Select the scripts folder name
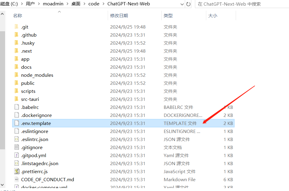289x191 pixels. (x=28, y=91)
